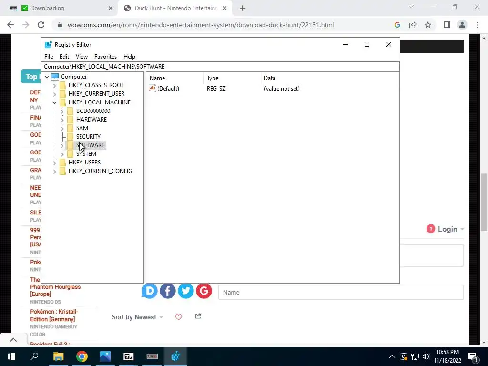Select the SAM folder icon
This screenshot has height=366, width=488.
click(x=71, y=128)
